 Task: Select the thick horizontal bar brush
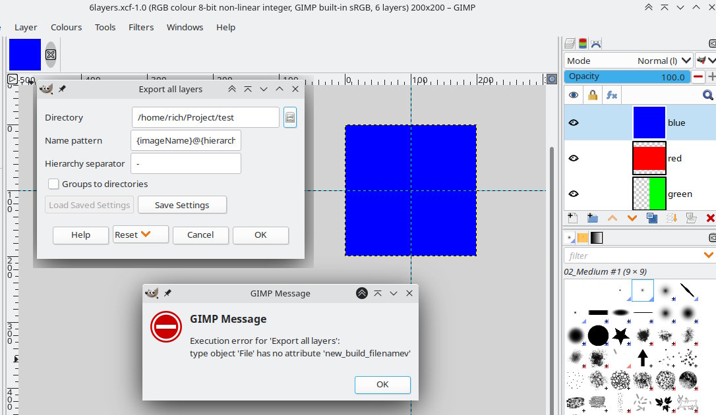click(598, 312)
